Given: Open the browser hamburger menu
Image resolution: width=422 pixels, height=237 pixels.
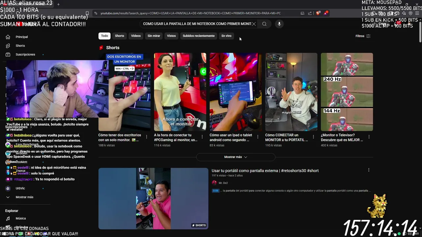Looking at the screenshot, I should coord(416,13).
